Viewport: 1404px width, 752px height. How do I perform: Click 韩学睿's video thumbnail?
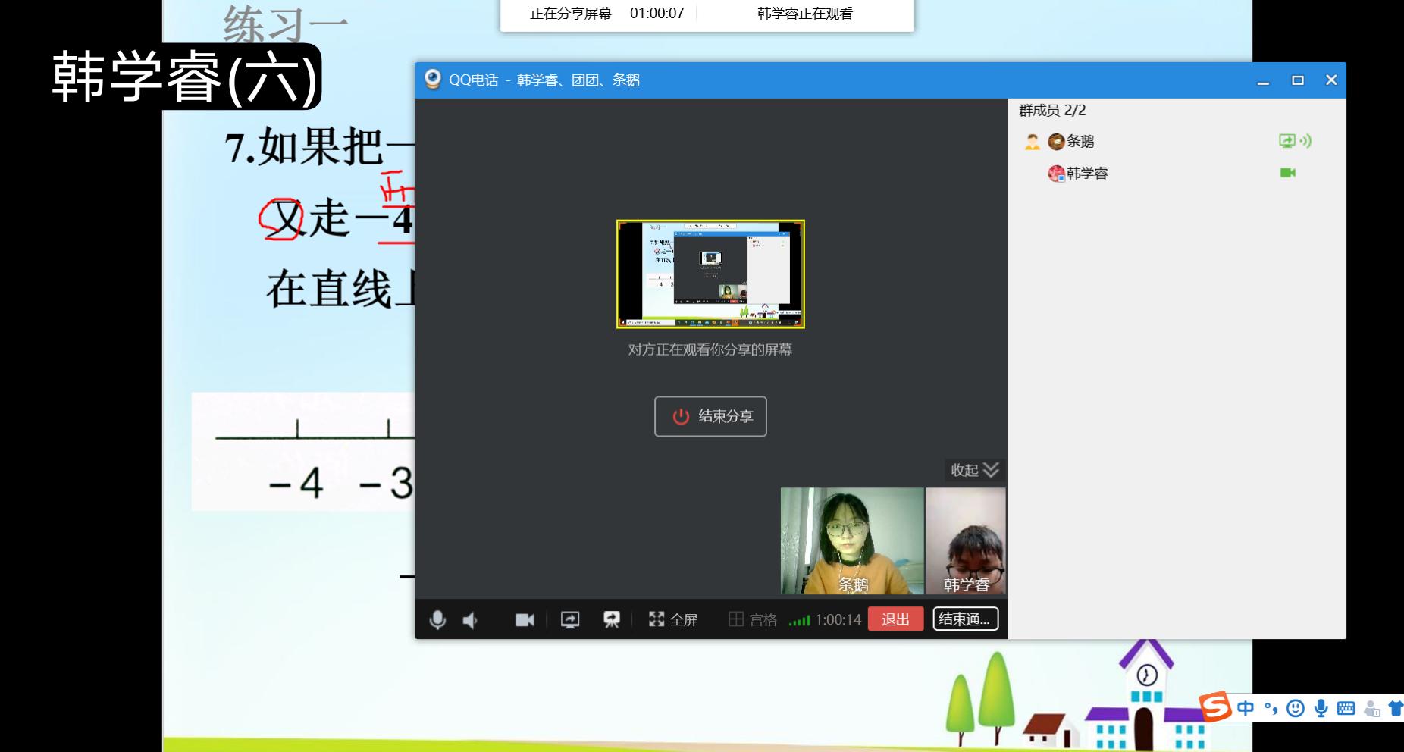[966, 540]
